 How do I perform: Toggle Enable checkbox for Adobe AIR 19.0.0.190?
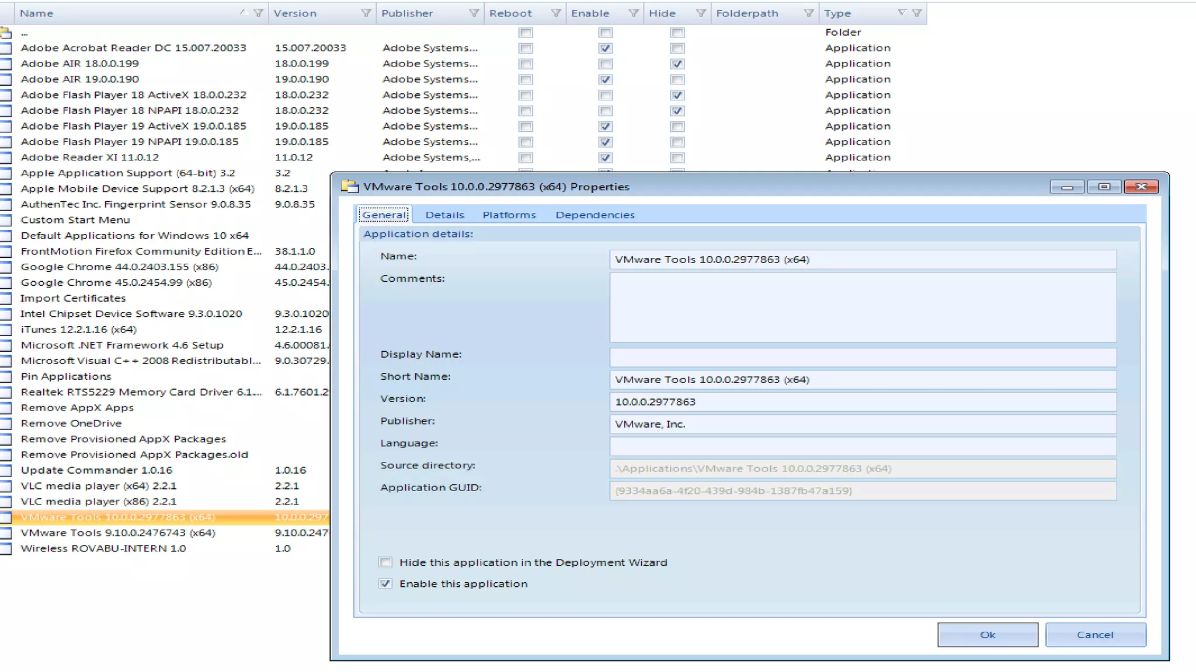point(606,80)
